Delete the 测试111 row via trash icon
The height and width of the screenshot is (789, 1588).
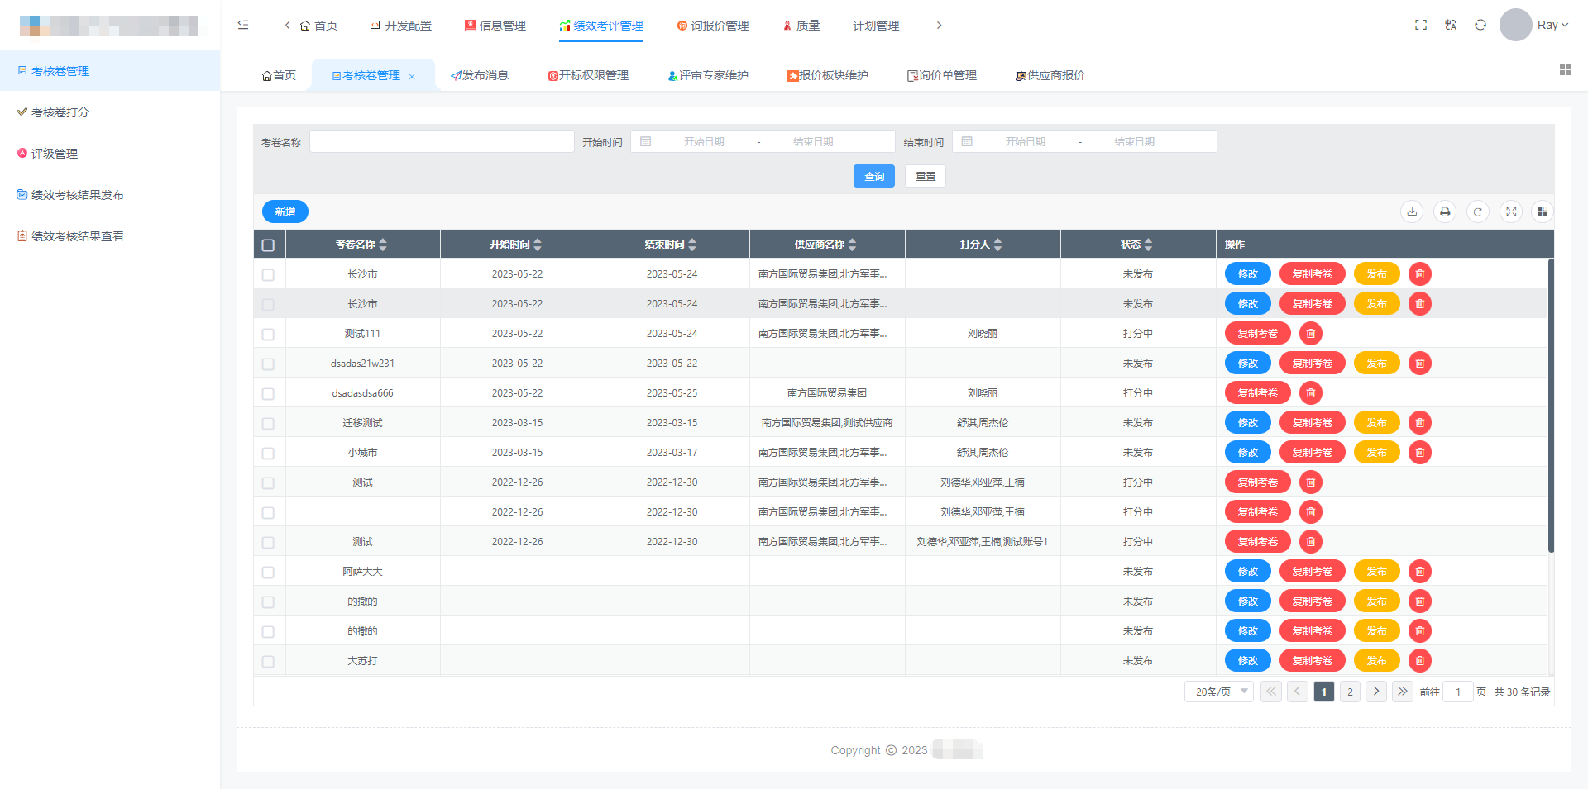(x=1311, y=334)
